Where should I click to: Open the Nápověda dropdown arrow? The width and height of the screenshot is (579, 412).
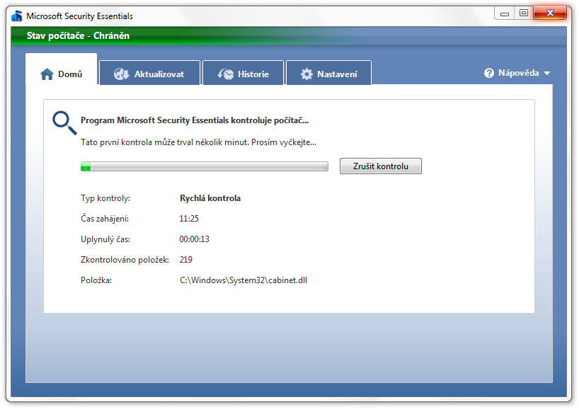(547, 74)
